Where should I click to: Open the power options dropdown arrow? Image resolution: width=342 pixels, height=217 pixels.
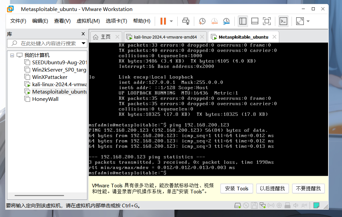171,21
